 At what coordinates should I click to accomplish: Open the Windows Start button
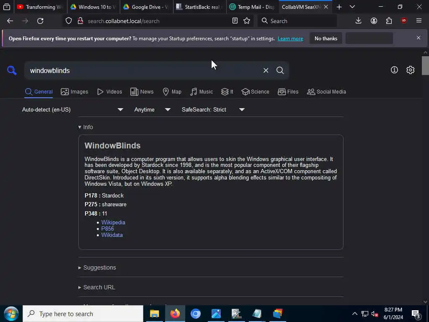coord(11,314)
